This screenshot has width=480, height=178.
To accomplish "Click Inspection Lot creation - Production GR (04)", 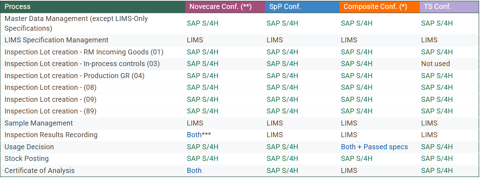I will [x=74, y=76].
